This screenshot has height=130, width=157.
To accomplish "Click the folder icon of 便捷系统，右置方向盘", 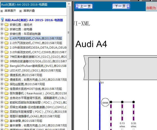I will [x=6, y=80].
